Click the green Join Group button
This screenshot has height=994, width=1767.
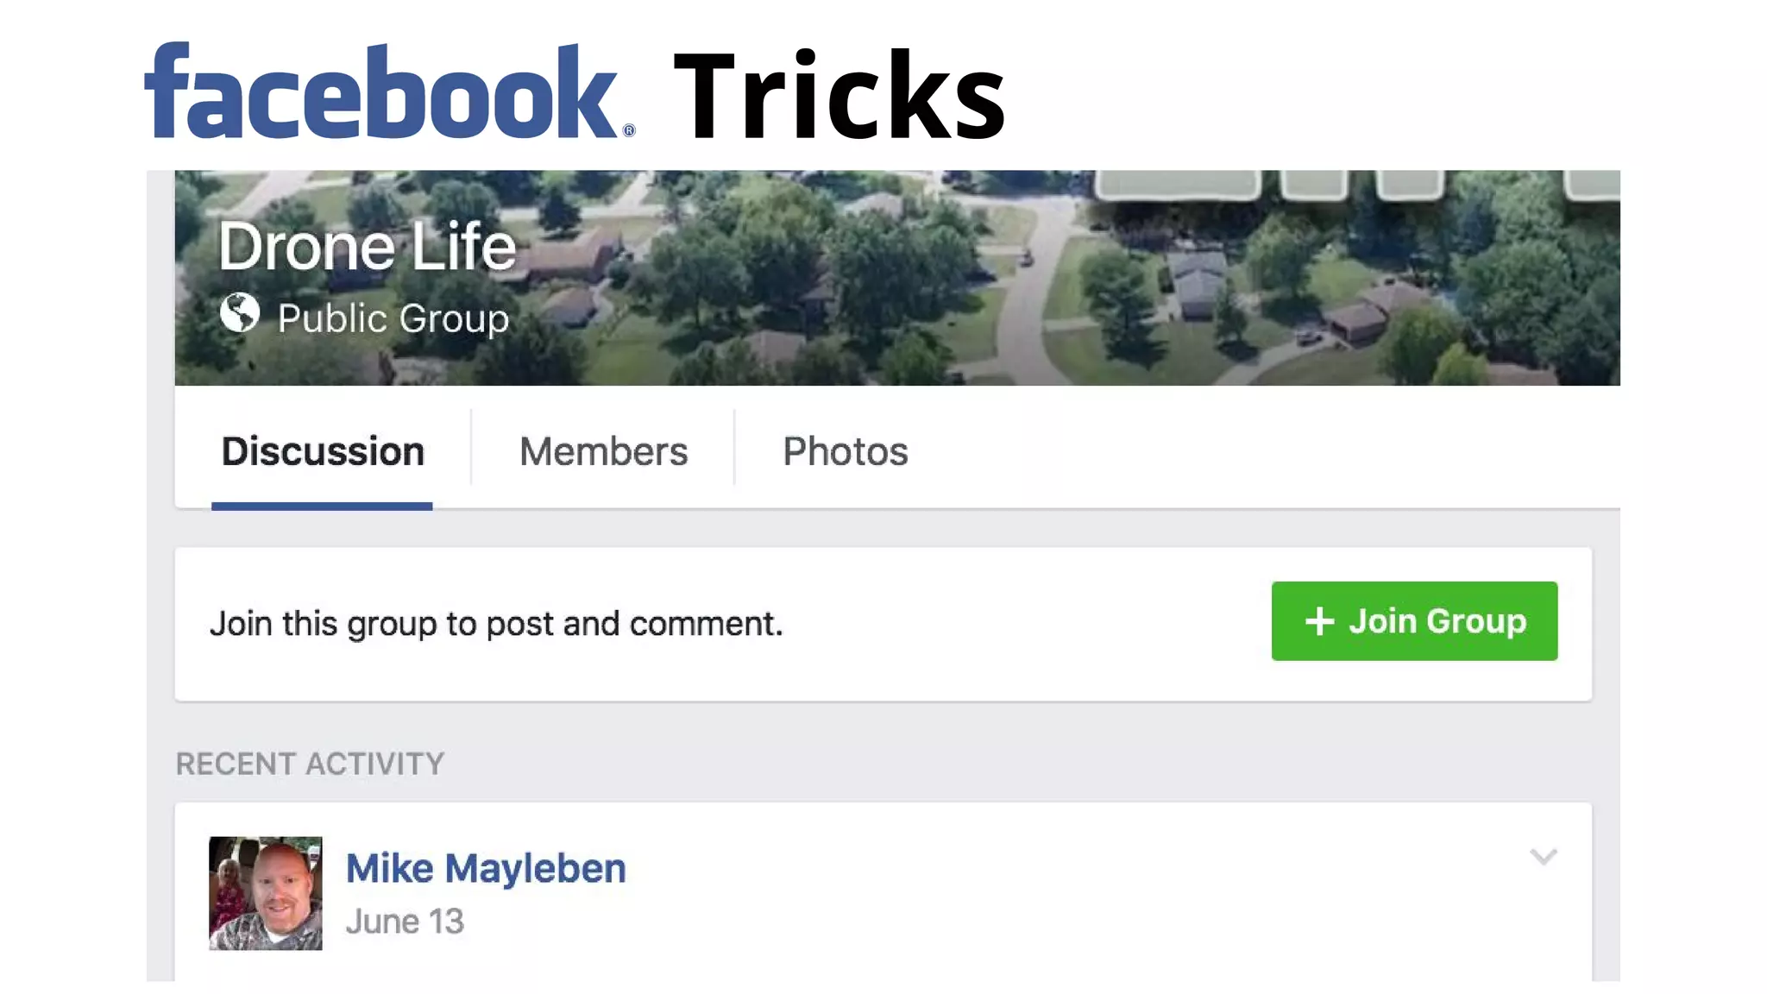[1414, 621]
